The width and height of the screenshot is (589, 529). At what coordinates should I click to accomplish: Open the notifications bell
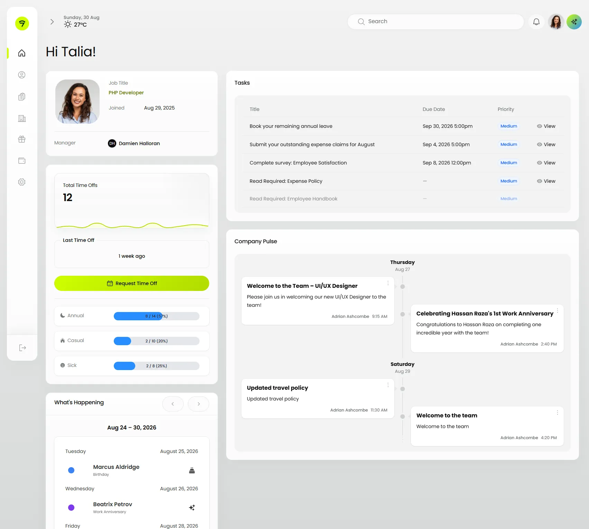point(536,22)
